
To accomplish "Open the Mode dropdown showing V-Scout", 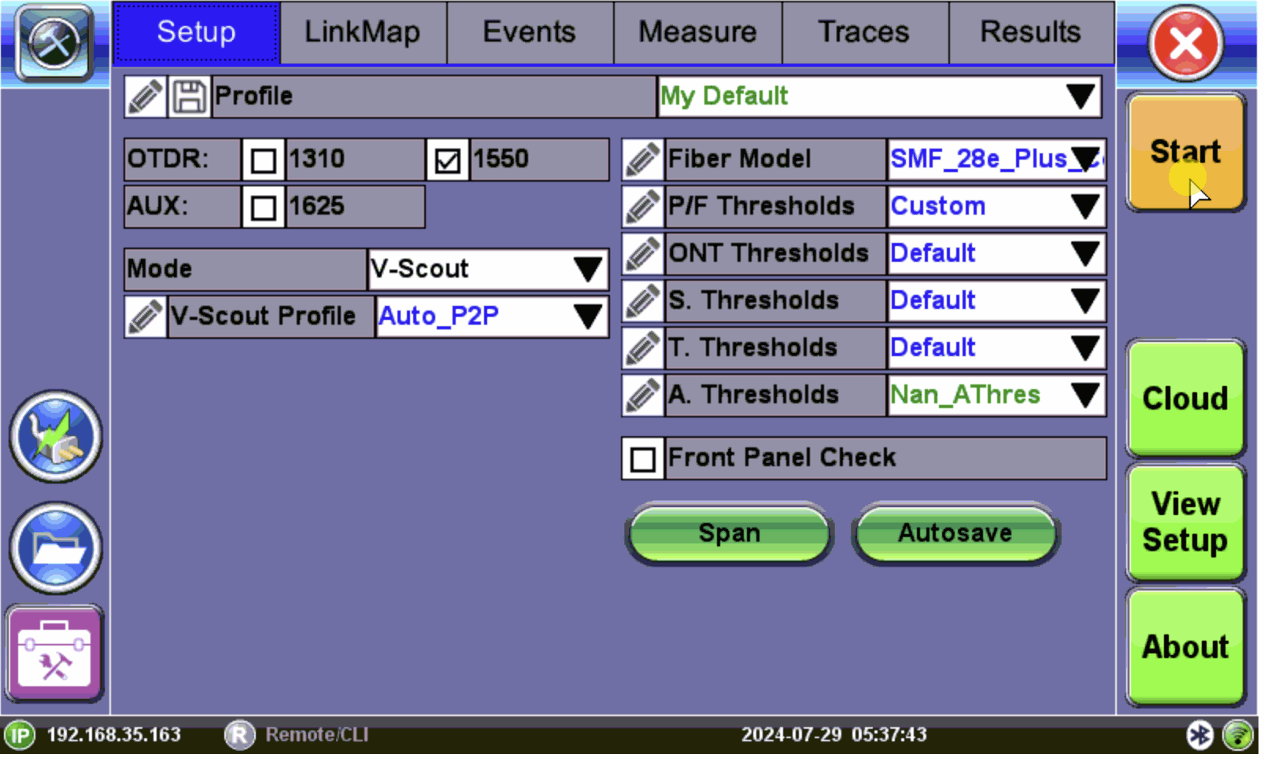I will point(490,270).
